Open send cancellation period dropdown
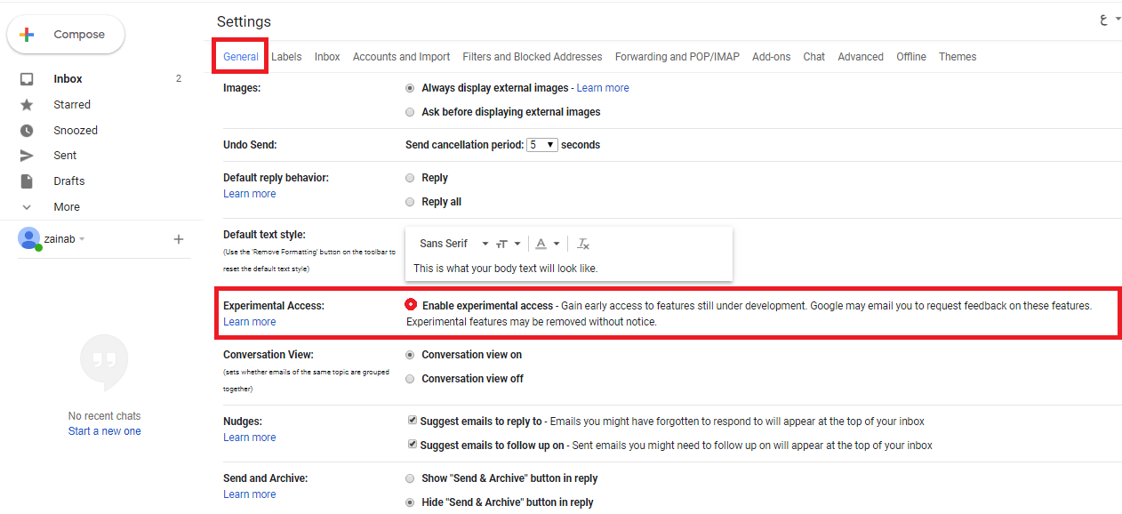The height and width of the screenshot is (514, 1122). click(542, 144)
